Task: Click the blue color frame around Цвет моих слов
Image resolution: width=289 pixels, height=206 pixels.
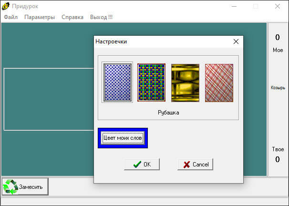Action: point(123,129)
